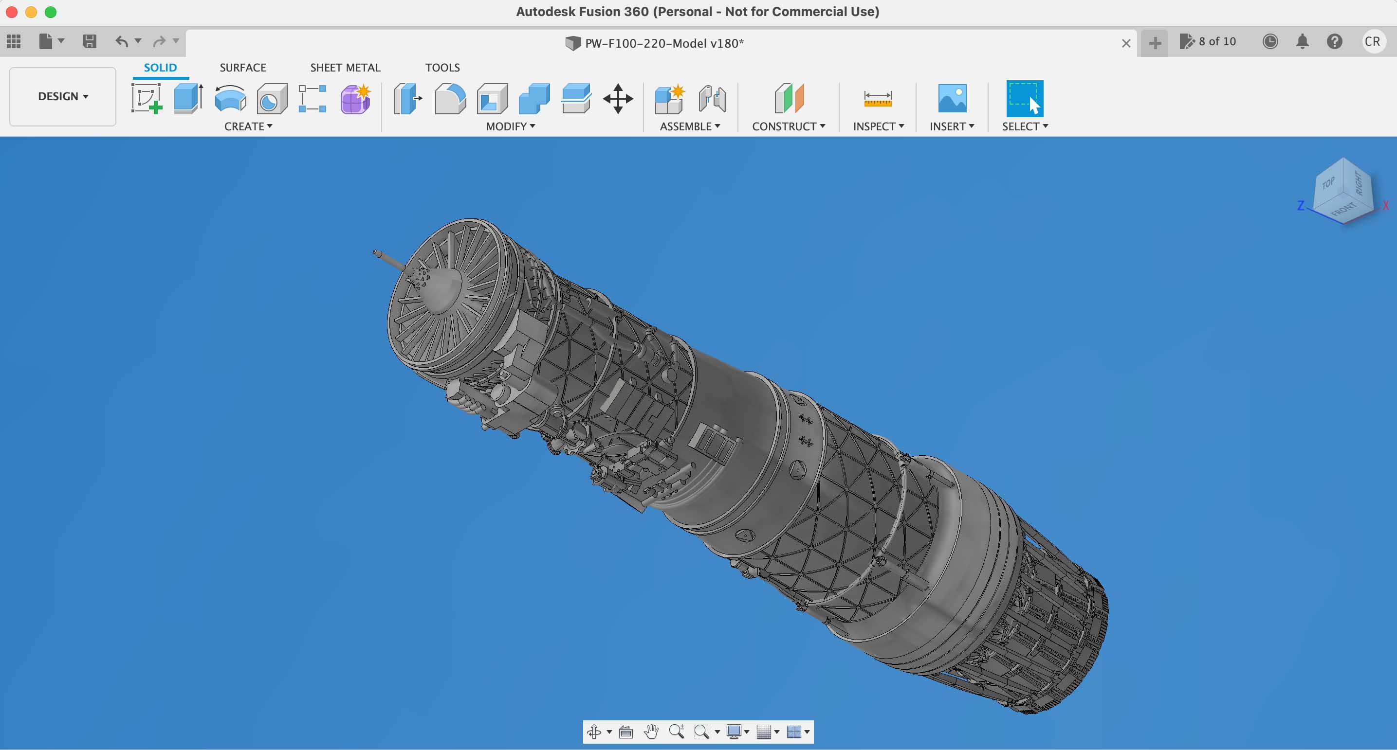
Task: Select the Create Form tool
Action: pos(356,98)
